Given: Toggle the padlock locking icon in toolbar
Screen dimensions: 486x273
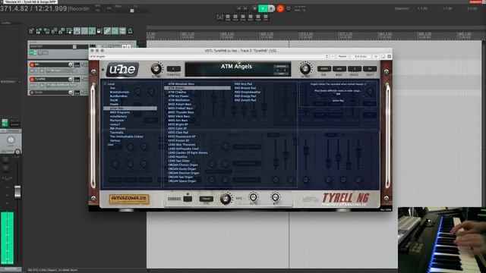Looking at the screenshot, I should coord(99,31).
